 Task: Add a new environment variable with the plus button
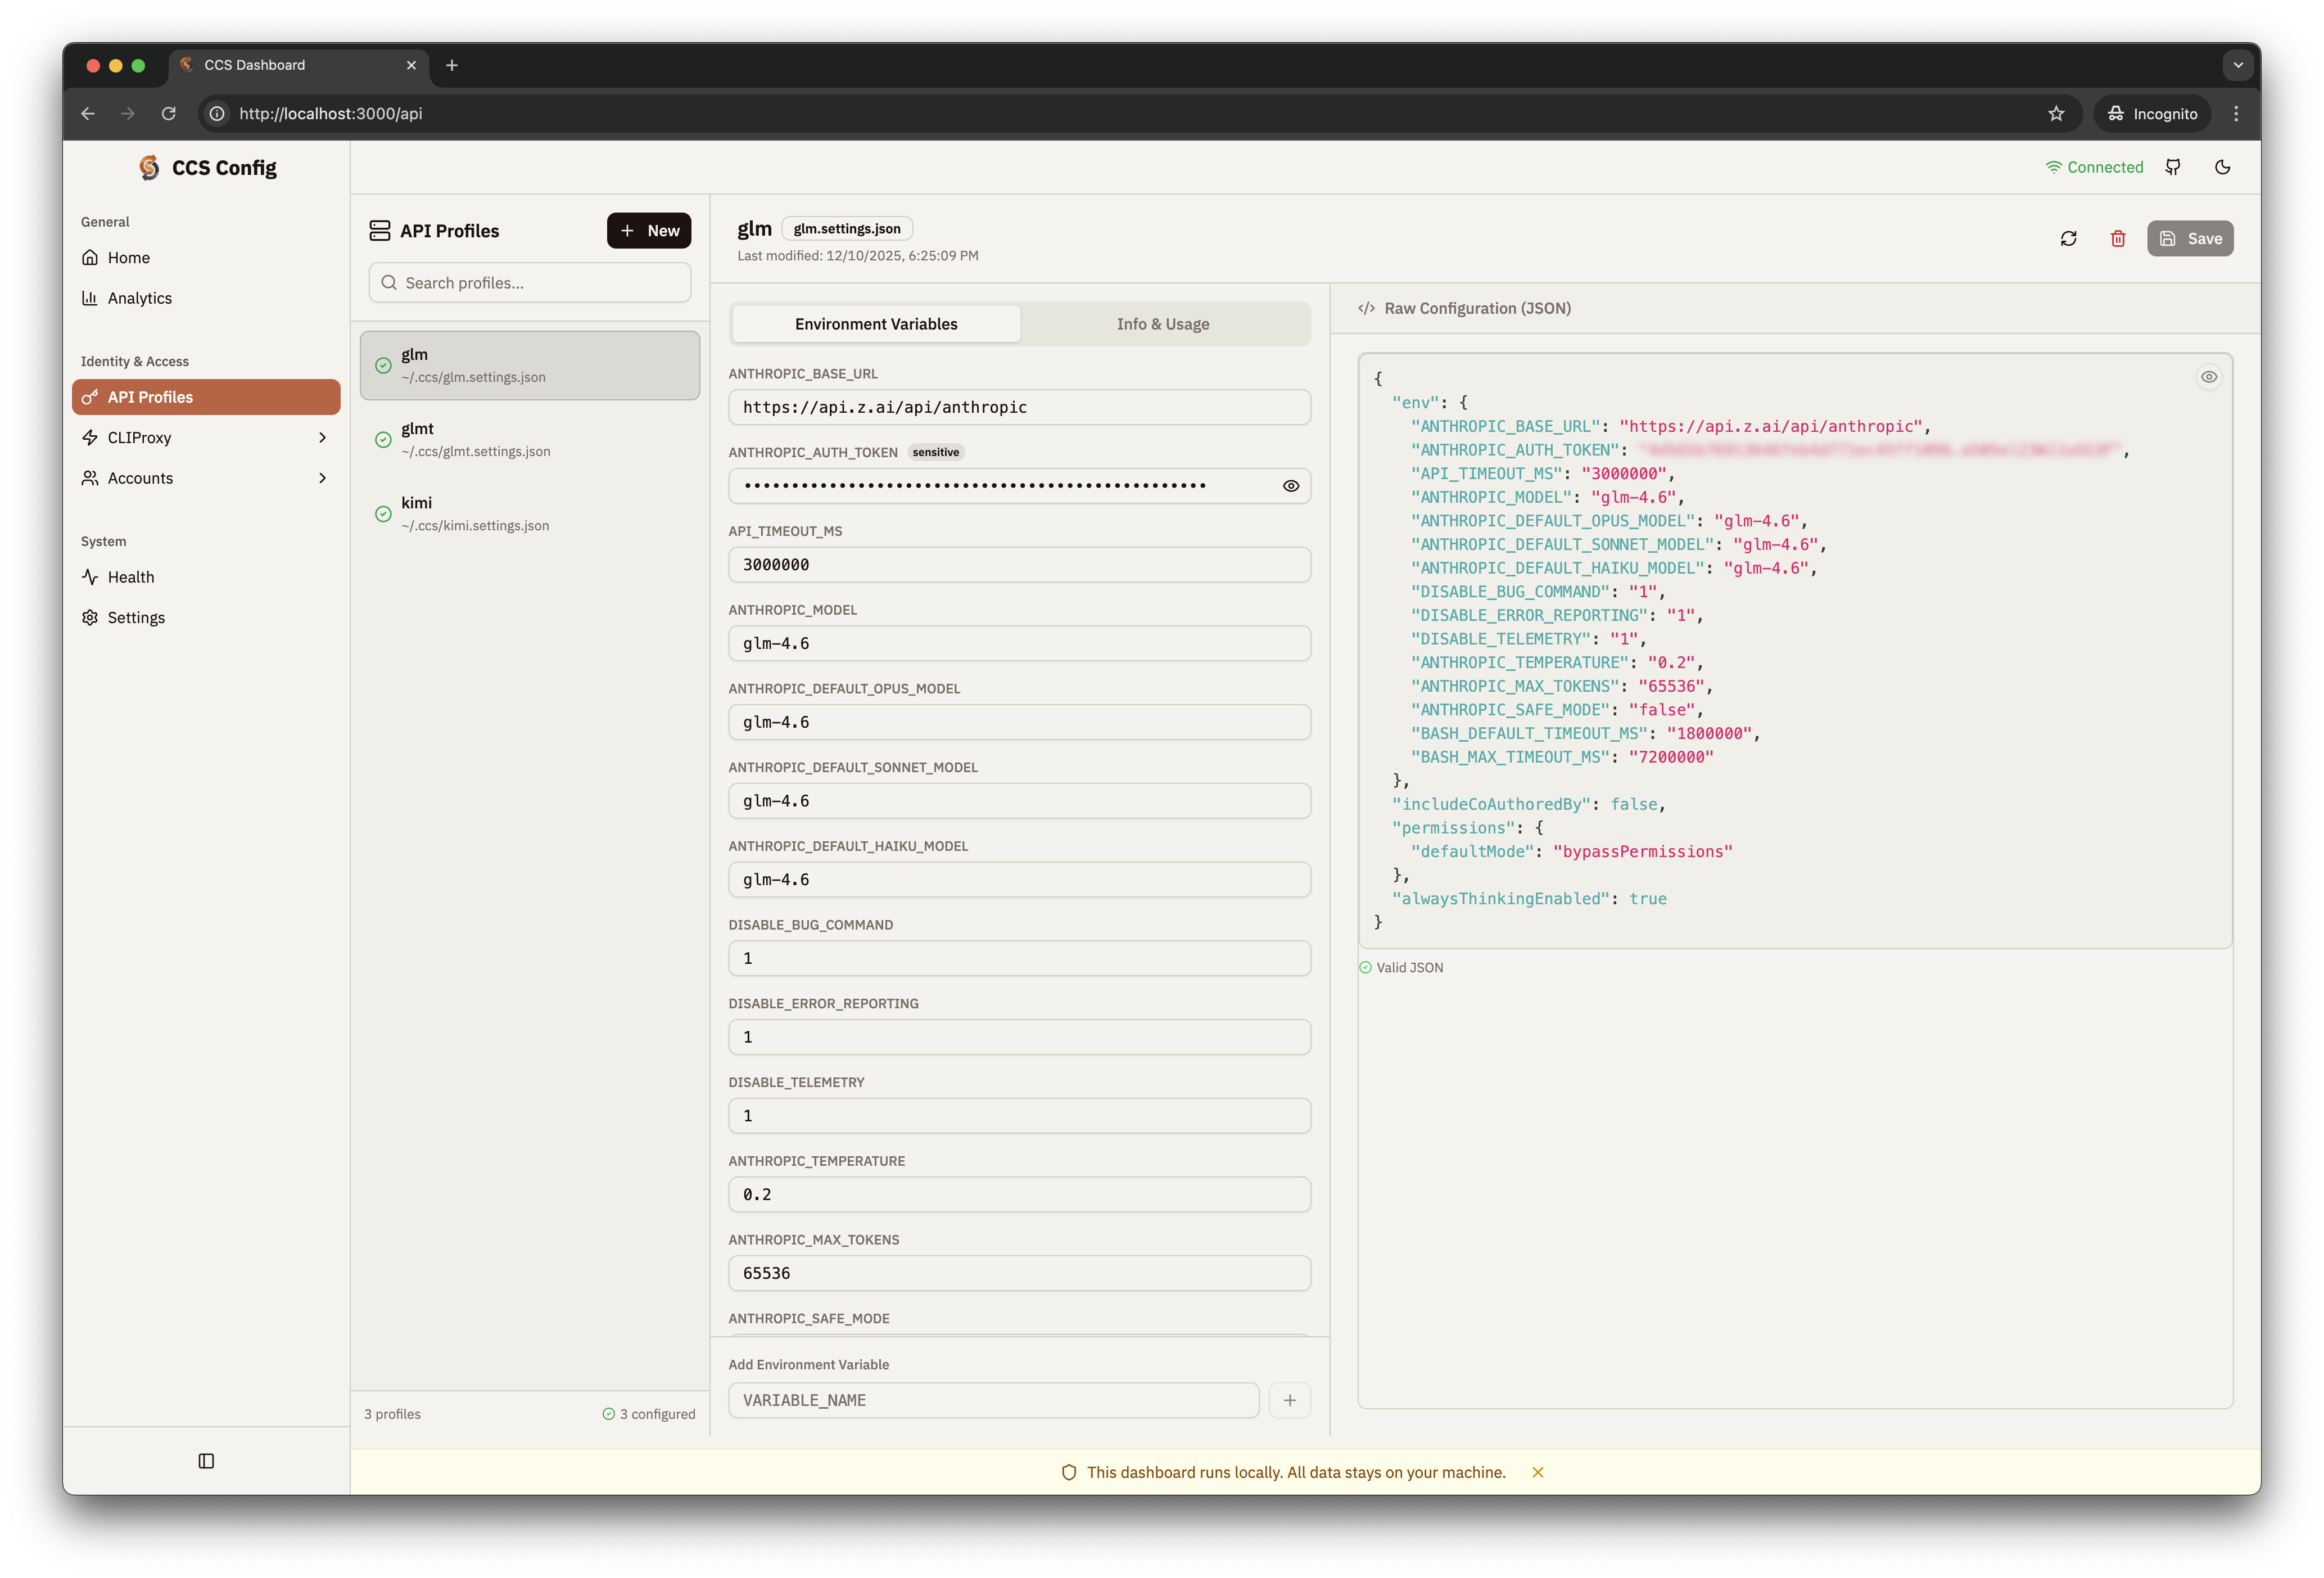click(x=1290, y=1400)
